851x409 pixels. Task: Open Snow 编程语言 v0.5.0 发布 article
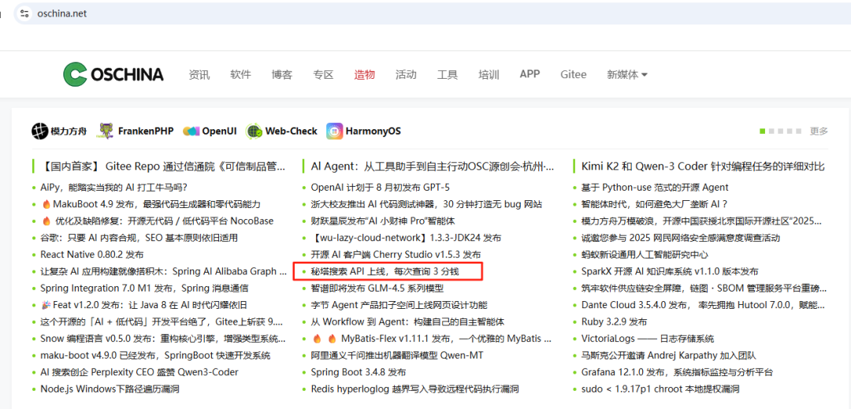(x=163, y=339)
